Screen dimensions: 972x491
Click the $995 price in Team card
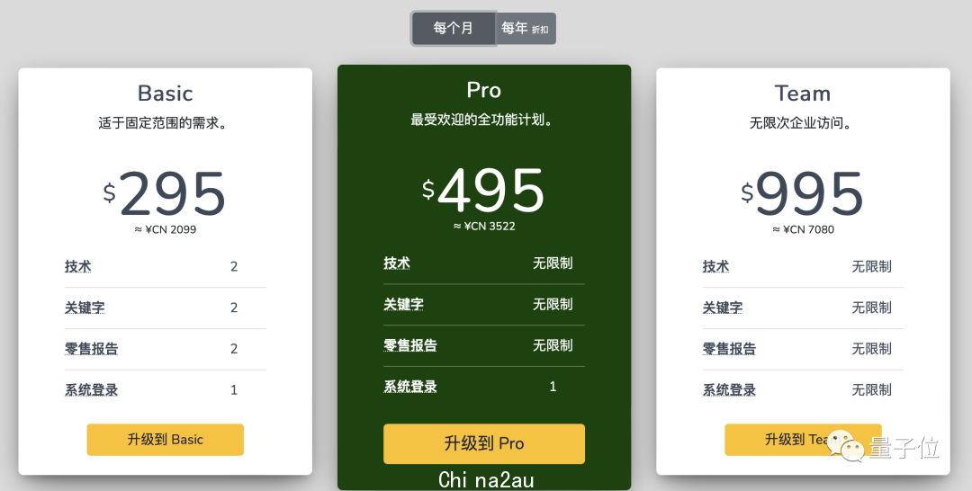[802, 194]
